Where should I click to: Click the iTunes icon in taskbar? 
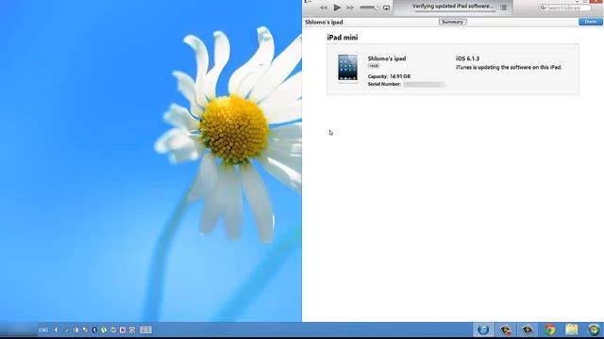(483, 330)
